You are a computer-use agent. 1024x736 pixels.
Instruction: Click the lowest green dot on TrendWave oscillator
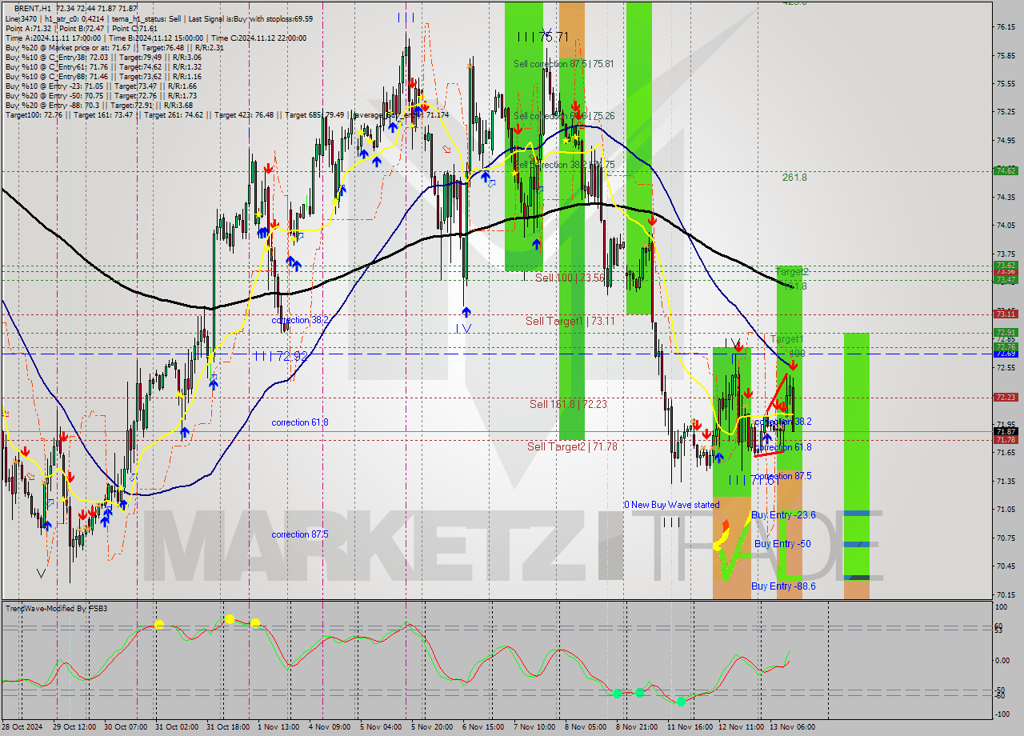(681, 702)
